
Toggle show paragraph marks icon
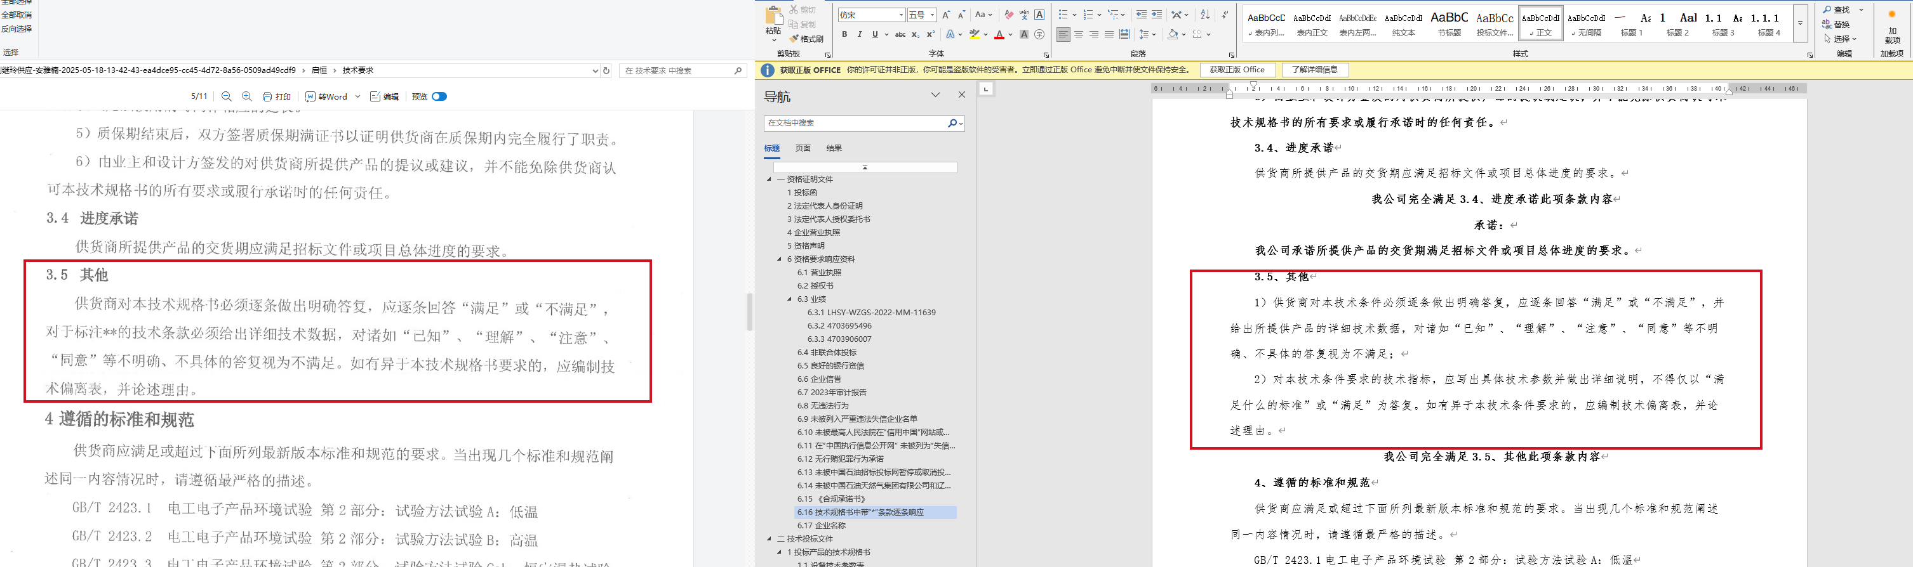point(1224,15)
